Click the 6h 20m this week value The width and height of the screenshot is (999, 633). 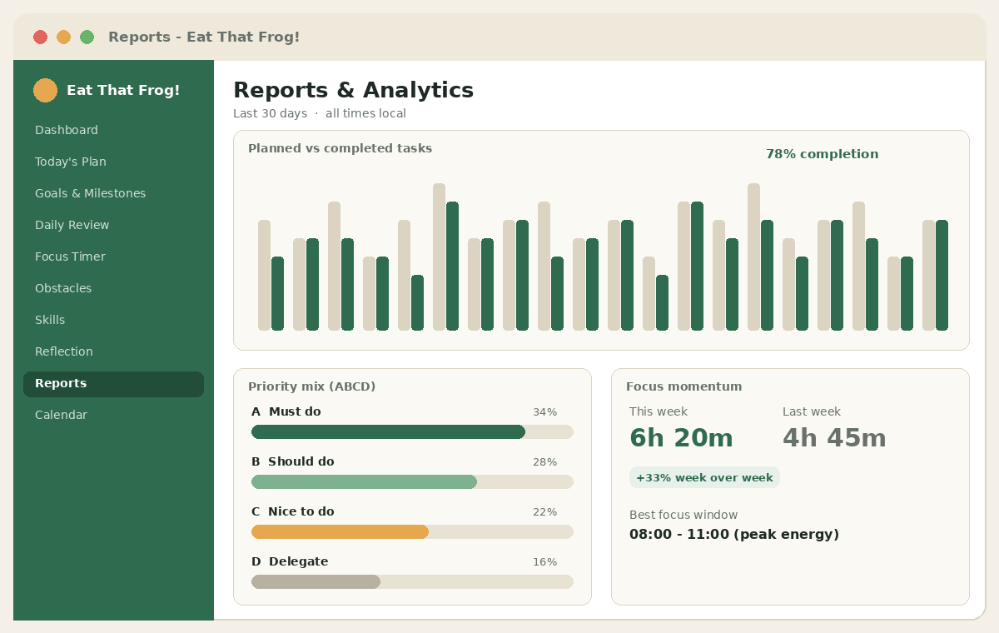(681, 437)
